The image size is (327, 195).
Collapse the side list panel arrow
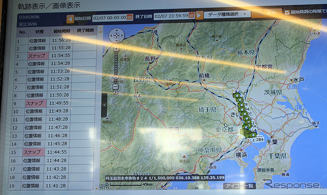point(104,105)
